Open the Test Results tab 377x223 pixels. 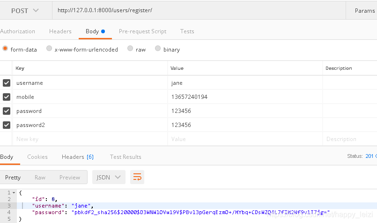click(126, 157)
